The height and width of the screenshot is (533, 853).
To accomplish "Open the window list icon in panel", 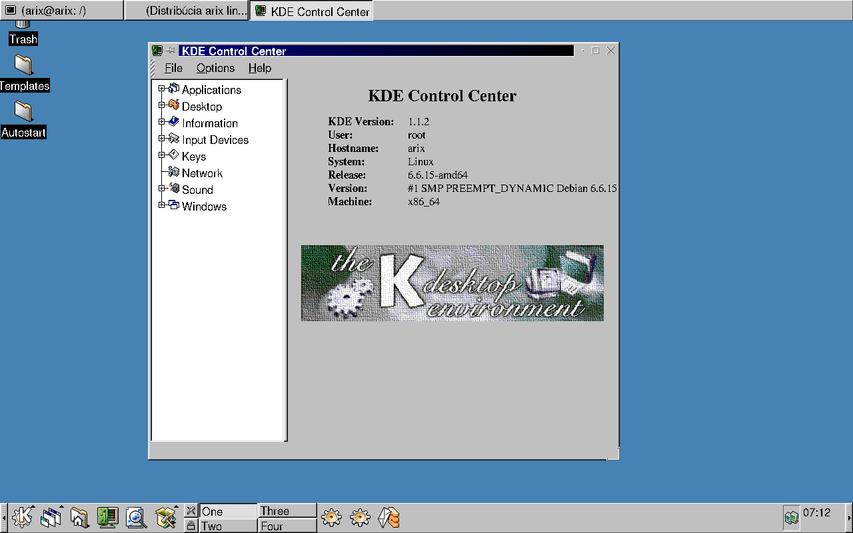I will [51, 517].
